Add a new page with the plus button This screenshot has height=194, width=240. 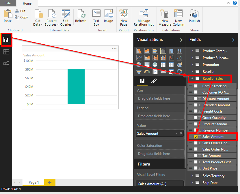49,182
